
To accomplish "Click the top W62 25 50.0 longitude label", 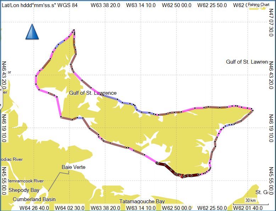I will pyautogui.click(x=212, y=5).
